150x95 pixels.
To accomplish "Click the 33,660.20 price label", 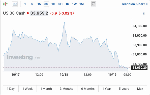I will [x=139, y=68].
